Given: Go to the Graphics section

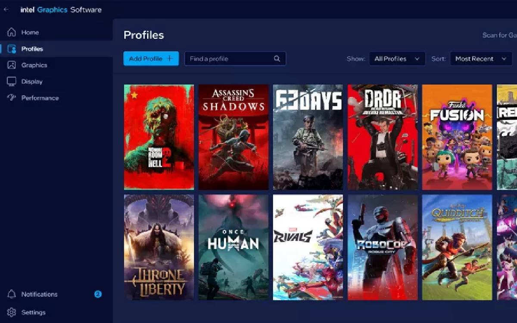Looking at the screenshot, I should coord(34,65).
